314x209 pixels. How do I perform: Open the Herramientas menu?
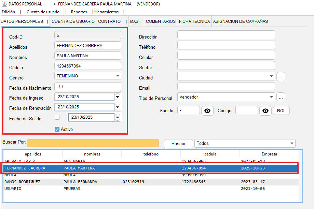[107, 12]
